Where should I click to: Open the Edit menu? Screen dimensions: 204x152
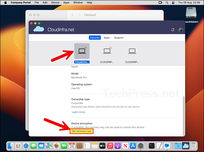click(x=45, y=3)
